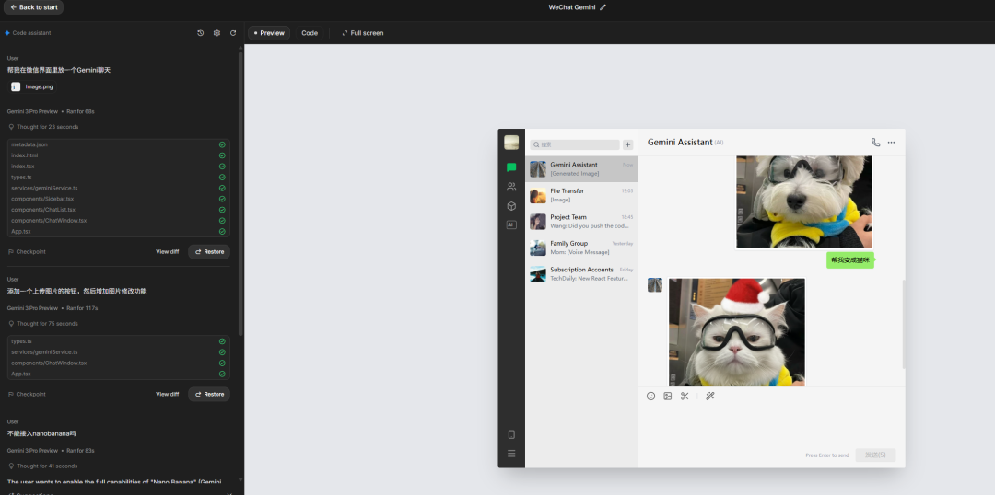Image resolution: width=995 pixels, height=495 pixels.
Task: Click the Back to start button
Action: tap(33, 7)
